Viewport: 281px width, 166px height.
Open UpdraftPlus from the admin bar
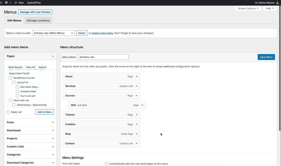(34, 3)
